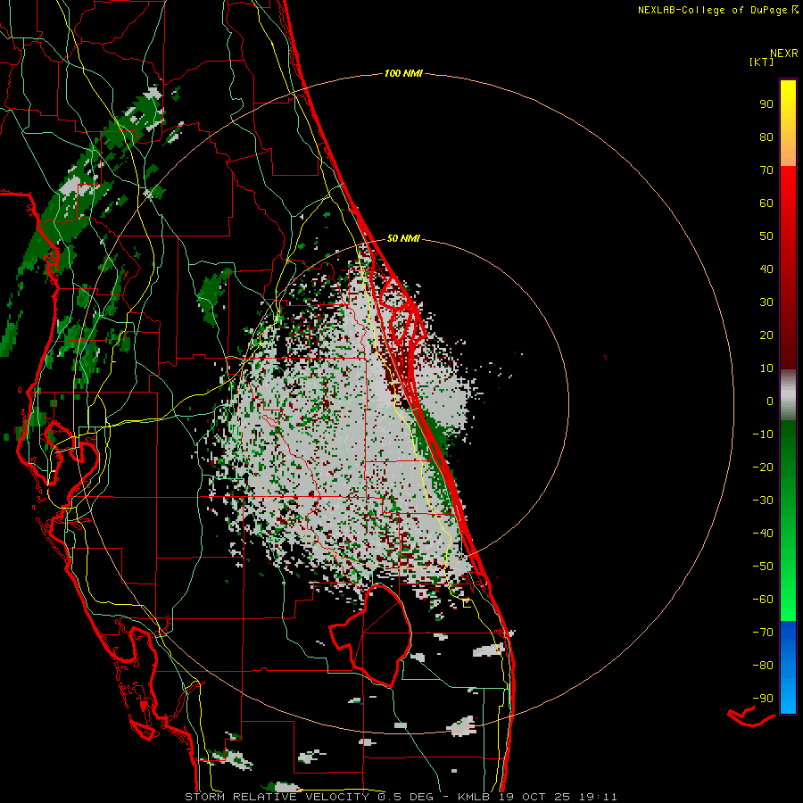Click the "NEXR" label above the color bar

pos(784,54)
